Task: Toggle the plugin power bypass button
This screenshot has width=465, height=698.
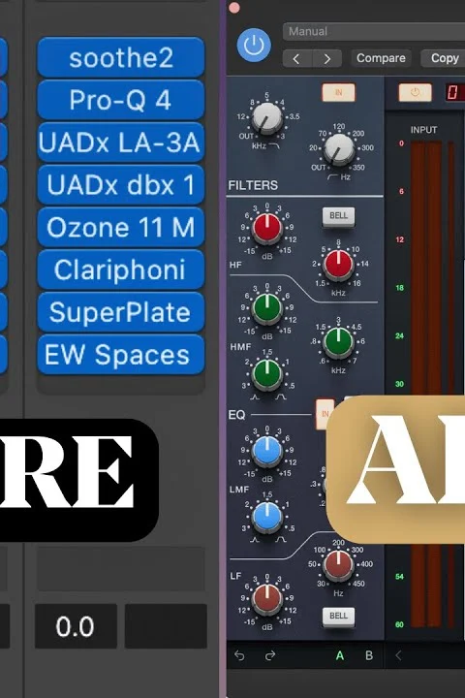Action: 254,45
